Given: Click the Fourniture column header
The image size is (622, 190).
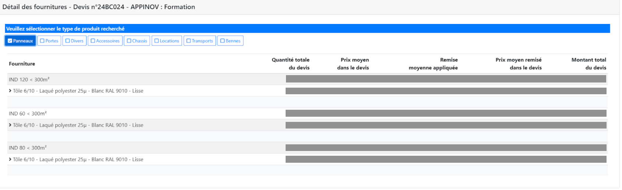Looking at the screenshot, I should (22, 64).
